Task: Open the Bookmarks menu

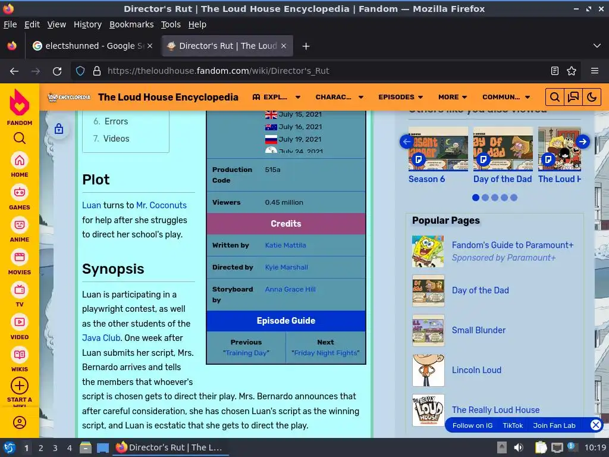Action: (131, 24)
